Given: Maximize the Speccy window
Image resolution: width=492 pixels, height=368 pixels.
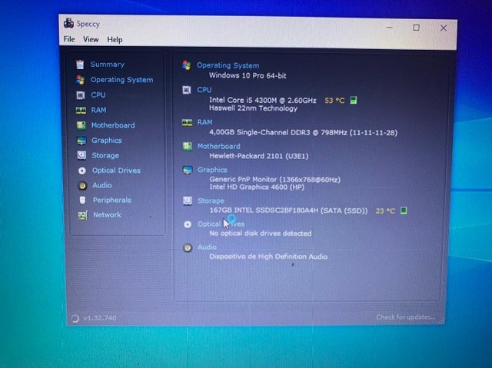Looking at the screenshot, I should point(416,28).
